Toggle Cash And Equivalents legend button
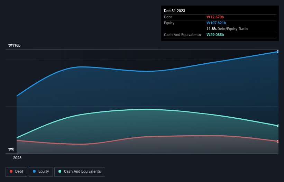 coord(80,172)
